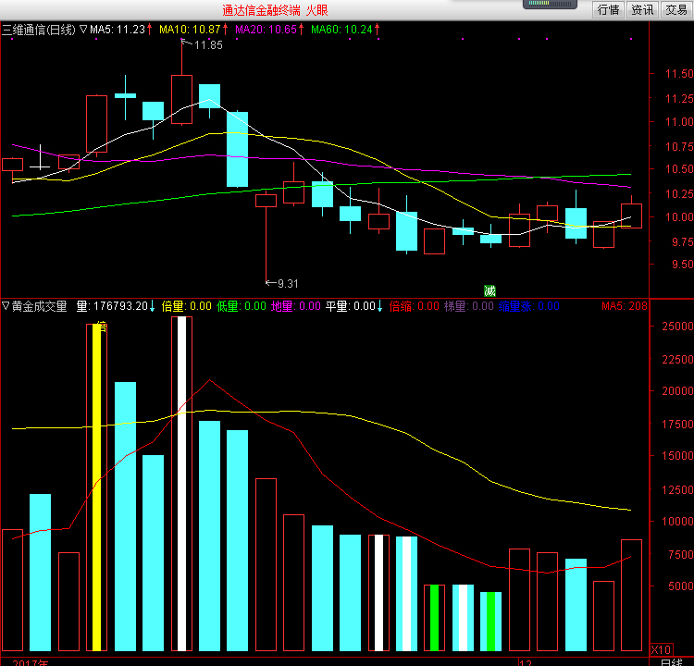Click the X10 volume scale box
Viewport: 694px width, 666px height.
click(662, 649)
